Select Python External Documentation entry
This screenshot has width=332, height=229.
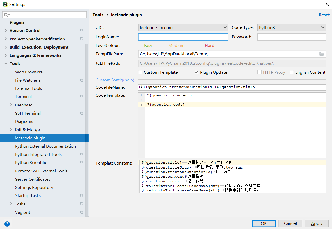45,146
